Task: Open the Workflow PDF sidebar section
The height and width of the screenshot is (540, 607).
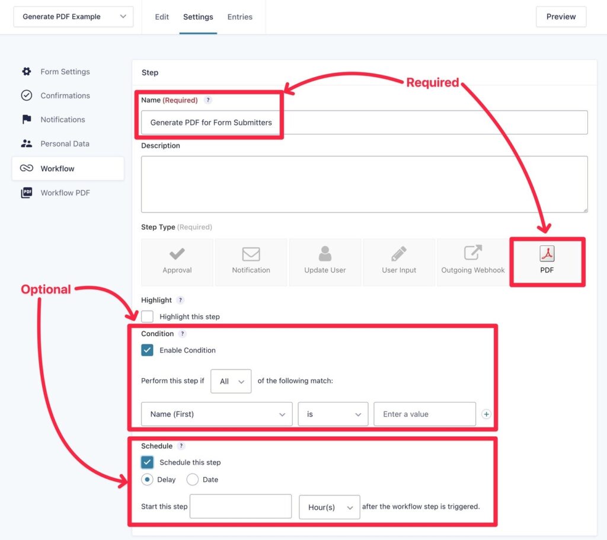Action: click(65, 193)
